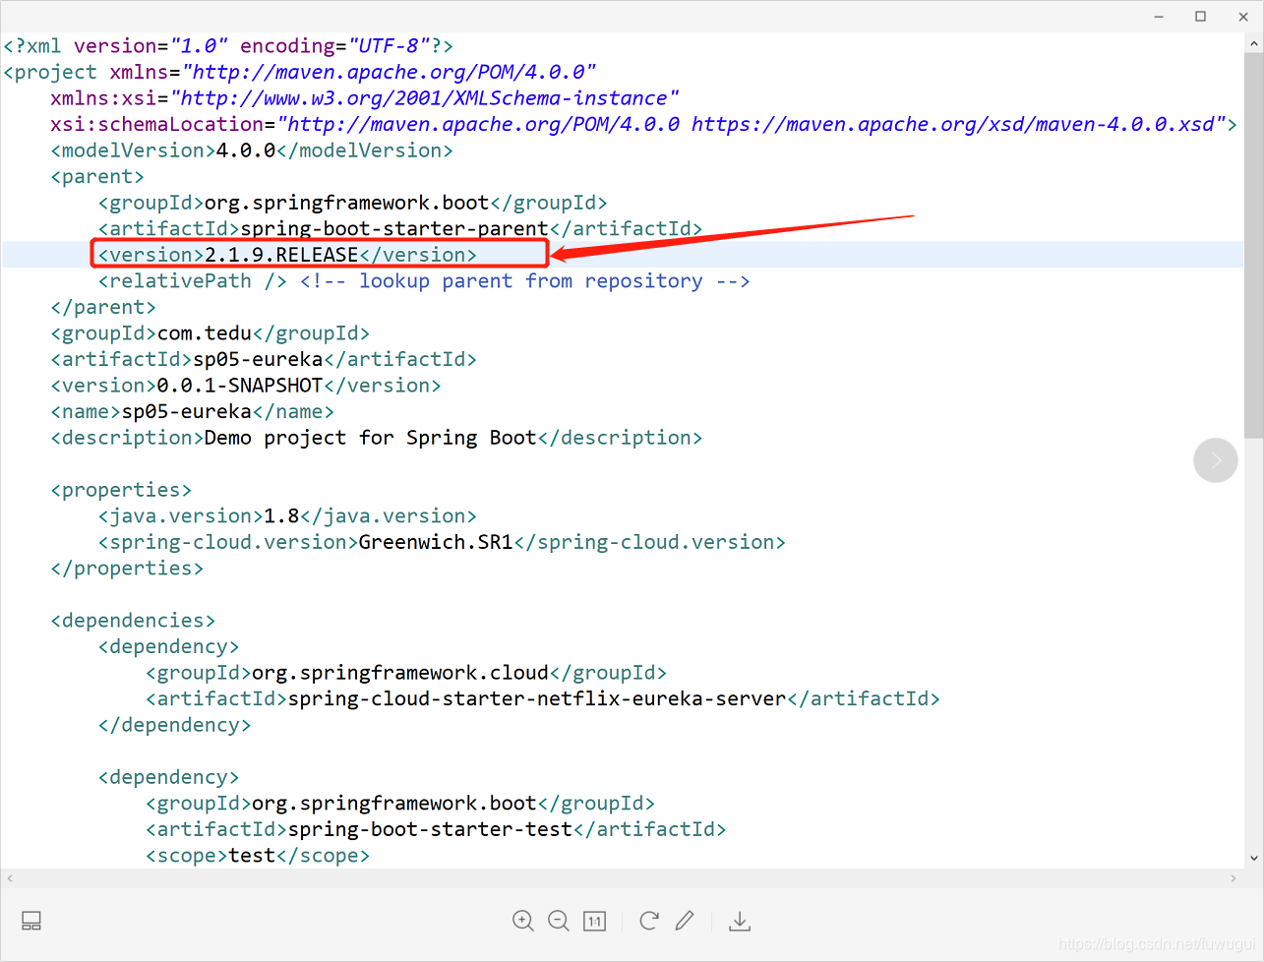This screenshot has width=1264, height=962.
Task: Click the Demo project for Spring Boot description
Action: pyautogui.click(x=377, y=438)
